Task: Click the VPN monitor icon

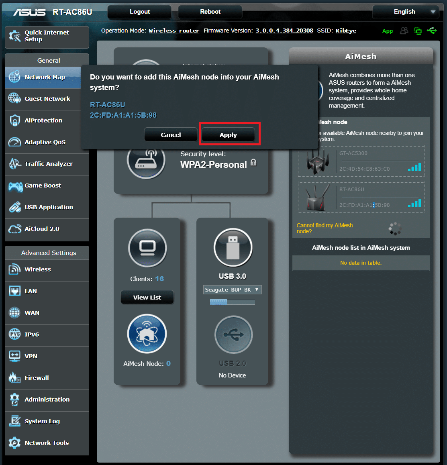Action: pos(14,356)
